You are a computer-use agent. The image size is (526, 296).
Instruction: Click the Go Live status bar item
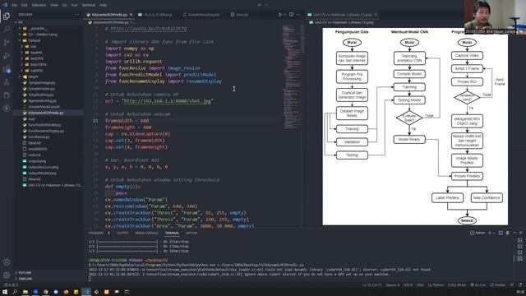(478, 285)
